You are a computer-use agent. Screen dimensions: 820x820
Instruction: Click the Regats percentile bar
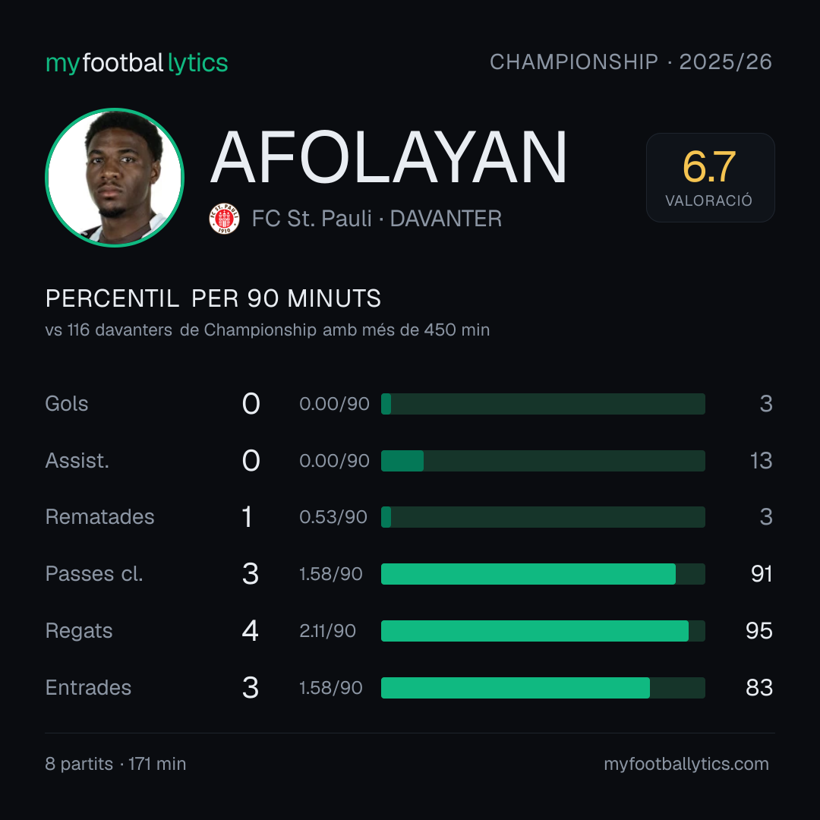[x=543, y=631]
